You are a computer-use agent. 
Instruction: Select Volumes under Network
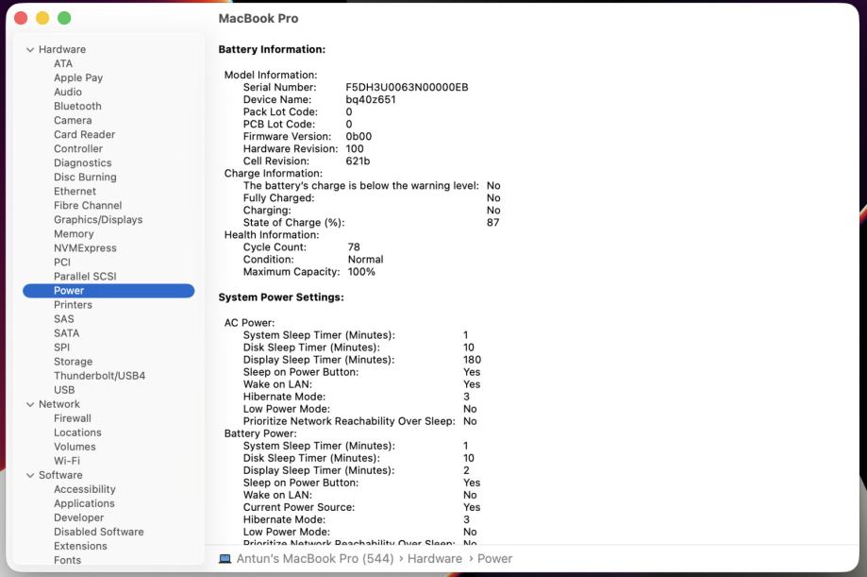75,447
